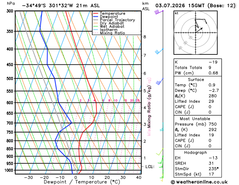
Task: Click the blue wind barb at 400 hPa
Action: (x=159, y=51)
